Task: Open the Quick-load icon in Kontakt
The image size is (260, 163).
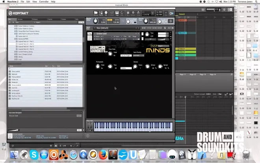Action: pyautogui.click(x=122, y=13)
